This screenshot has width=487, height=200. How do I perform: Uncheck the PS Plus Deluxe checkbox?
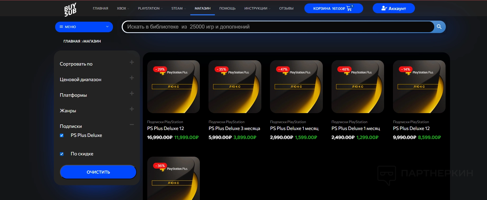coord(62,136)
